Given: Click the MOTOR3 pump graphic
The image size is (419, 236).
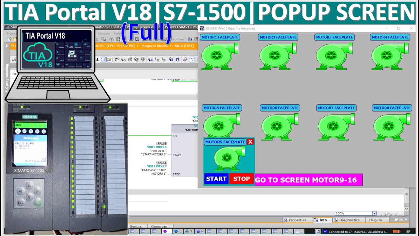Looking at the screenshot, I should click(335, 56).
